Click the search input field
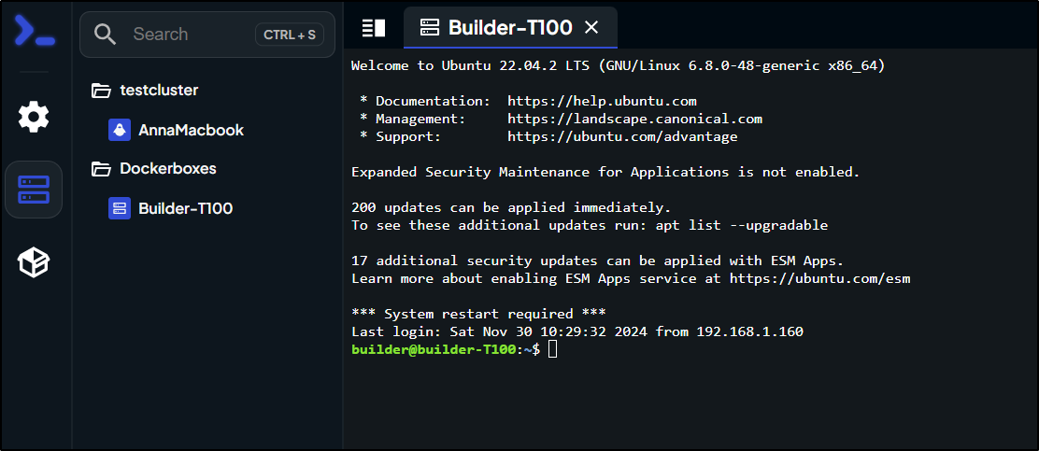This screenshot has width=1039, height=451. [207, 35]
